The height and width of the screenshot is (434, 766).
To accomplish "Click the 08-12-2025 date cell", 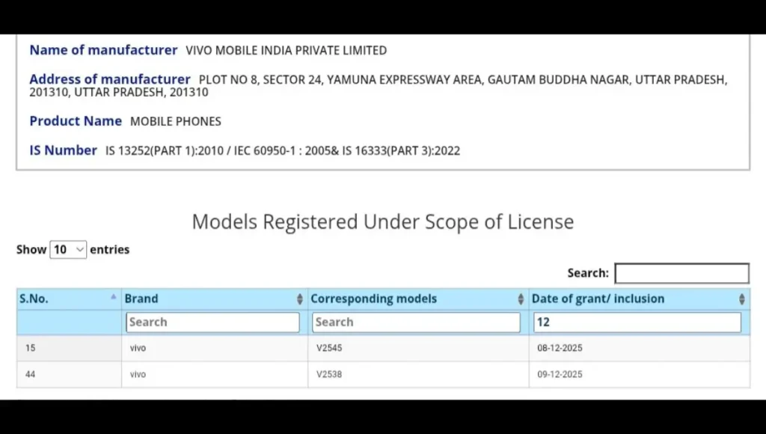I will coord(560,348).
